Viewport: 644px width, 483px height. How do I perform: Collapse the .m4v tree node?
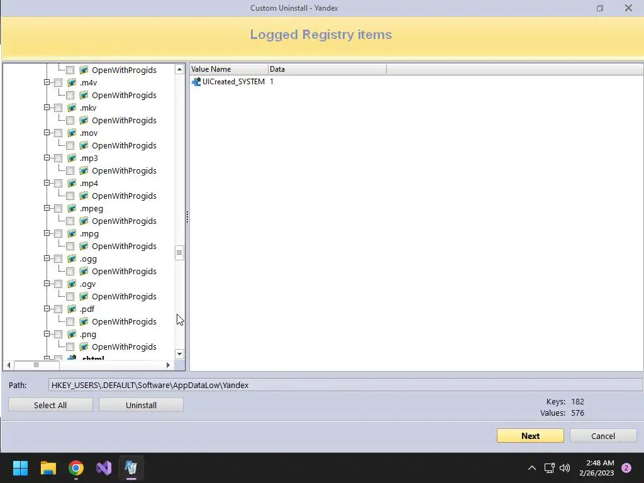click(x=47, y=82)
